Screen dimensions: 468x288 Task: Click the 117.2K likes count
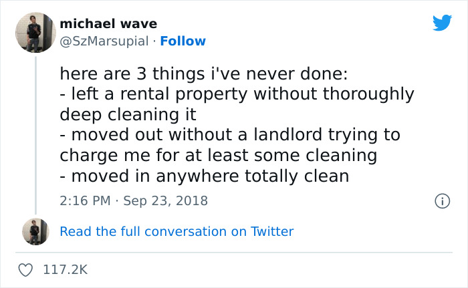click(x=66, y=270)
